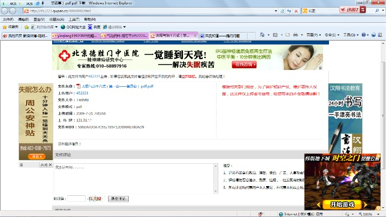Click the PDF file name download link
Image resolution: width=386 pixels, height=217 pixels.
117,86
